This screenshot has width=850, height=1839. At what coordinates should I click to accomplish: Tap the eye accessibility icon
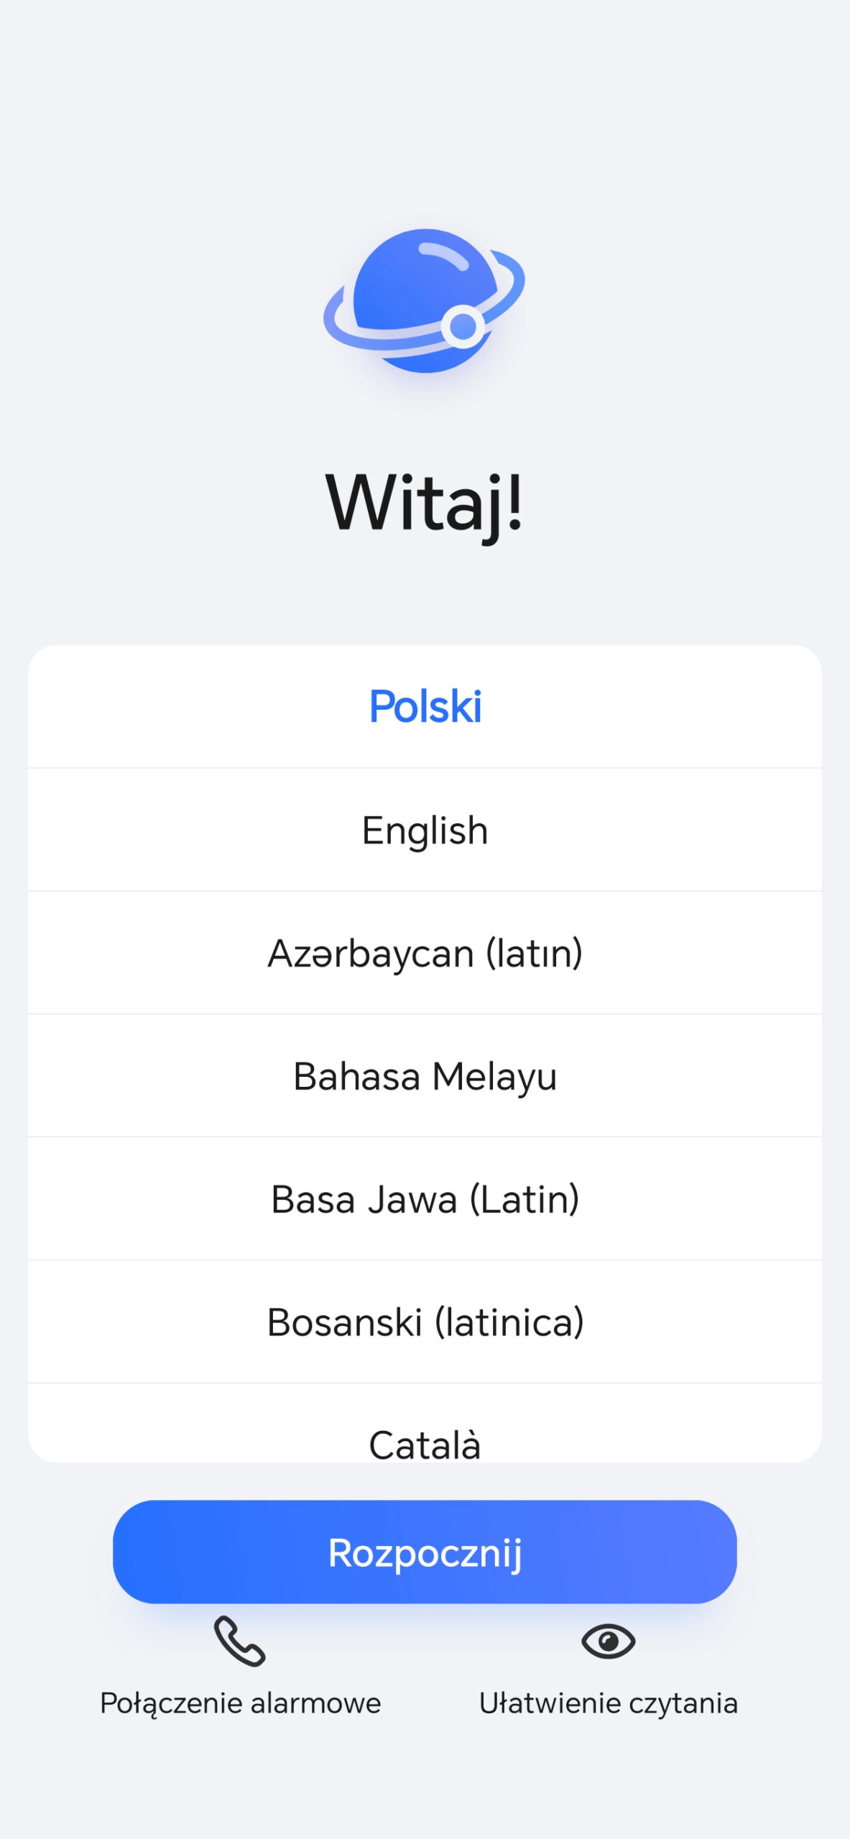[608, 1641]
